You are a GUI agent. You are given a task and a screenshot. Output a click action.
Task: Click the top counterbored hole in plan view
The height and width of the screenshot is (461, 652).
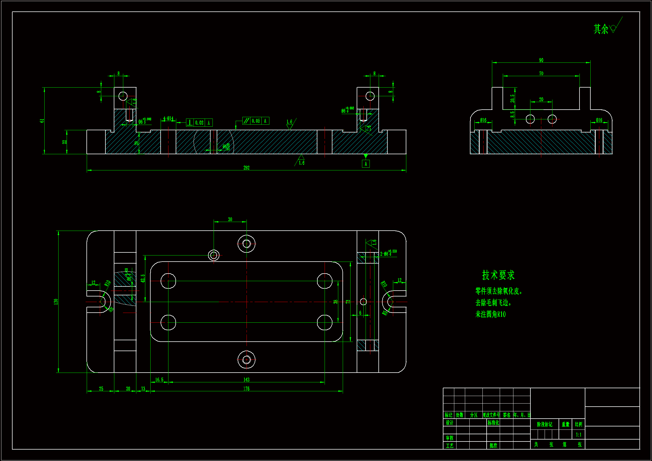click(x=247, y=244)
